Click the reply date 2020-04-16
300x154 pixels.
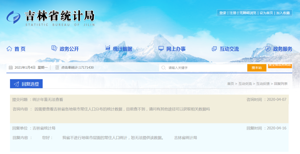coord(276,128)
